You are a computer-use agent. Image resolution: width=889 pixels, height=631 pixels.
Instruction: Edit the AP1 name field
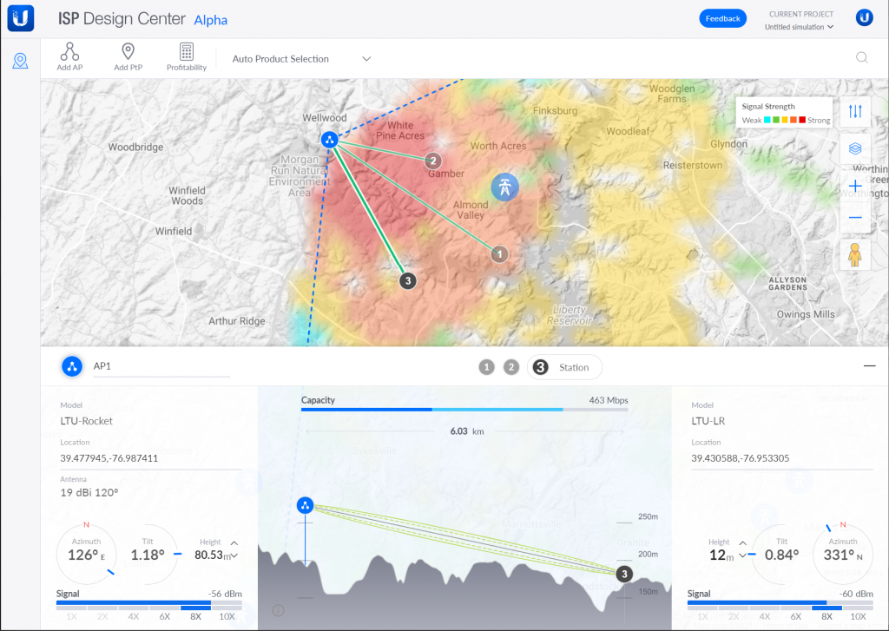click(161, 366)
